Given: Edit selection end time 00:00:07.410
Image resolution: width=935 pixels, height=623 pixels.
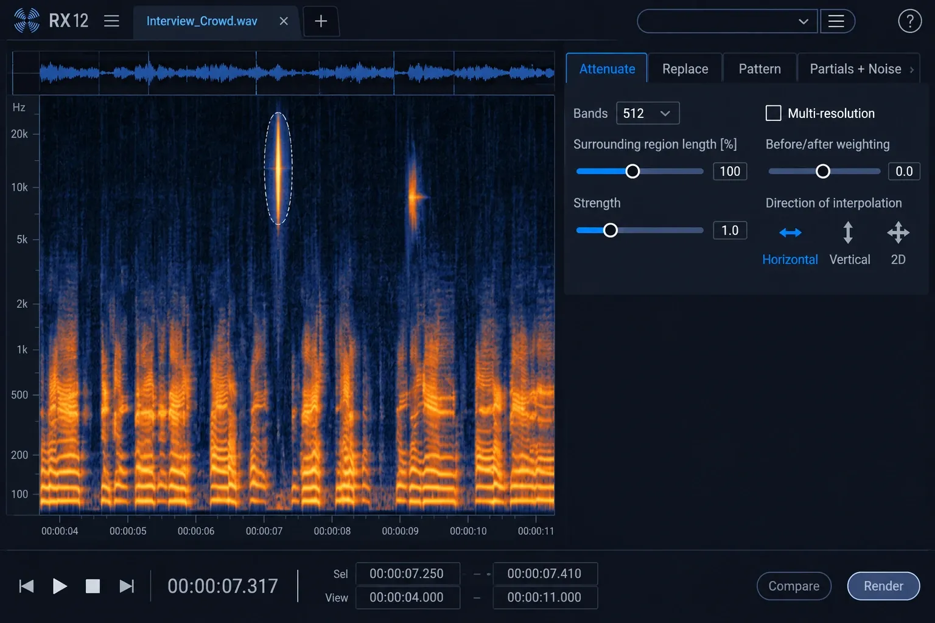Looking at the screenshot, I should (545, 574).
